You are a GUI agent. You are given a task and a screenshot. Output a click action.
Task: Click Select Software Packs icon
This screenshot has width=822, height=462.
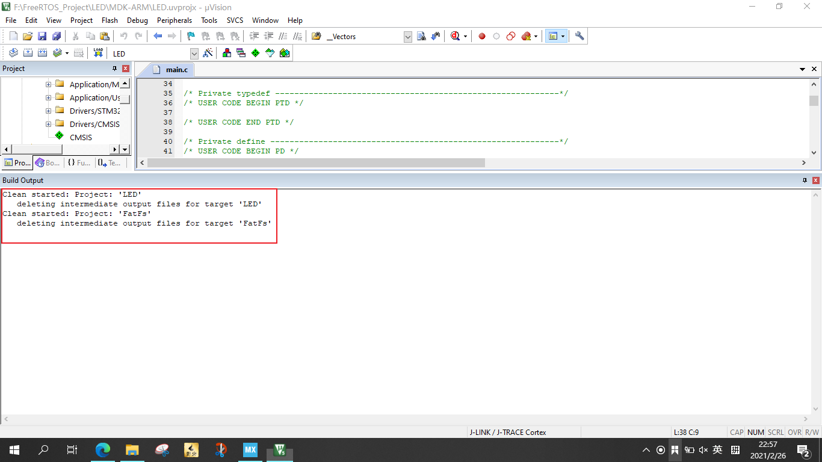[270, 53]
